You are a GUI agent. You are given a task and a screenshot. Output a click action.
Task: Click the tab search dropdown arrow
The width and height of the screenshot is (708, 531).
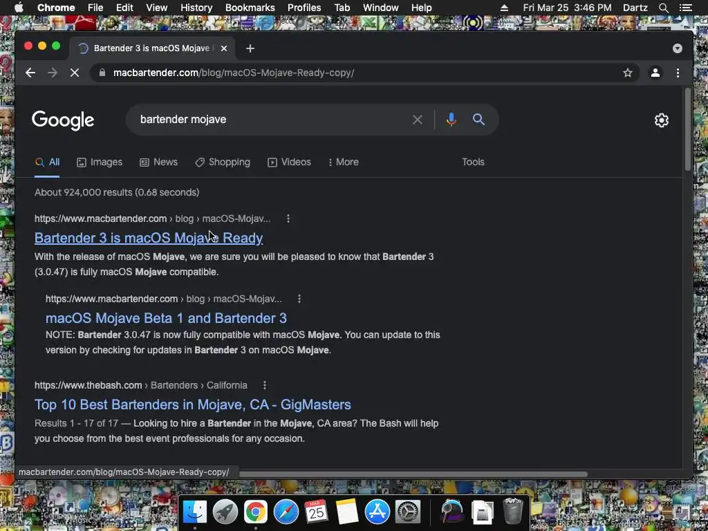pyautogui.click(x=678, y=48)
